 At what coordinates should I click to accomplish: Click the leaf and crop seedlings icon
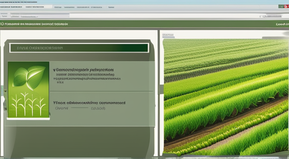(x=28, y=90)
